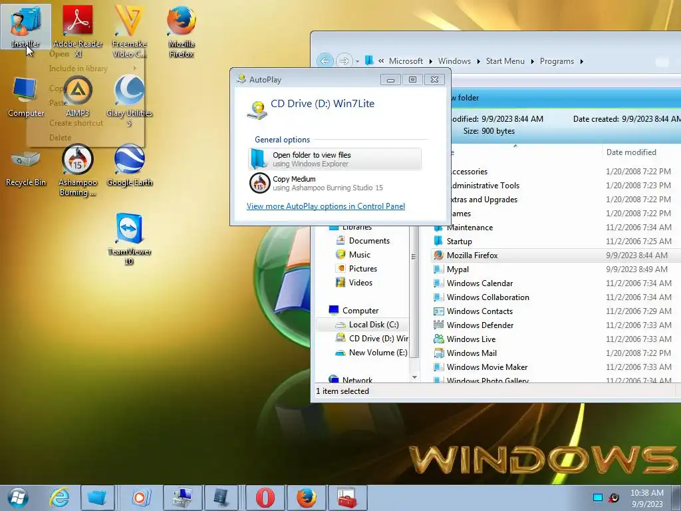Go forward in the Explorer window
Image resolution: width=681 pixels, height=511 pixels.
(x=344, y=61)
